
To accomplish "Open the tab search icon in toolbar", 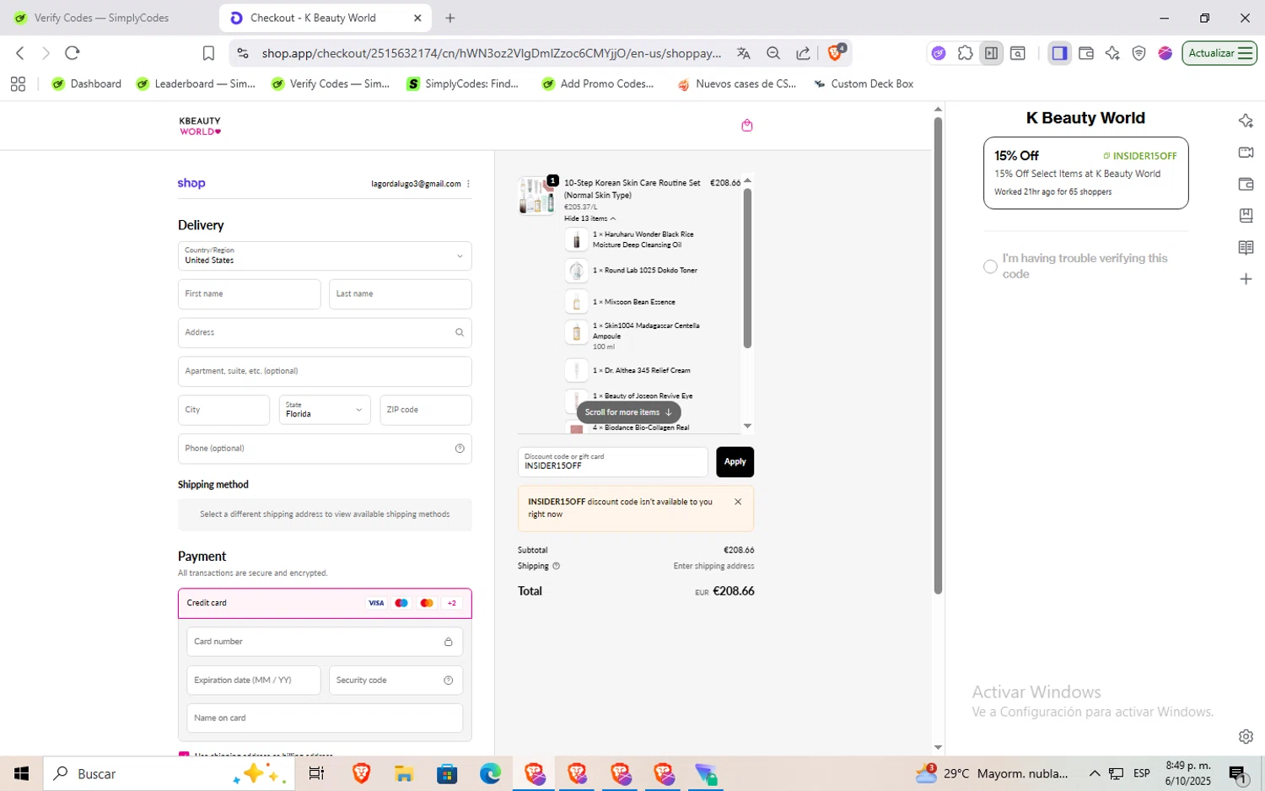I will click(x=1018, y=53).
